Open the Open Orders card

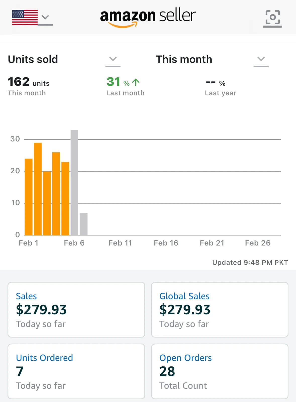point(220,371)
